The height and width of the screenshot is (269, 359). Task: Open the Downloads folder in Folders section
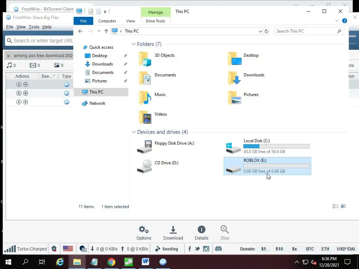[246, 78]
